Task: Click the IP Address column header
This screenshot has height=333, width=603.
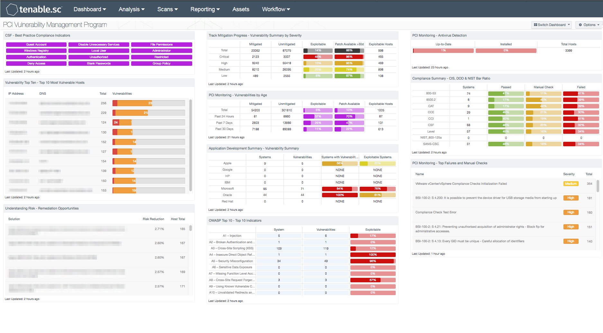Action: pos(16,94)
